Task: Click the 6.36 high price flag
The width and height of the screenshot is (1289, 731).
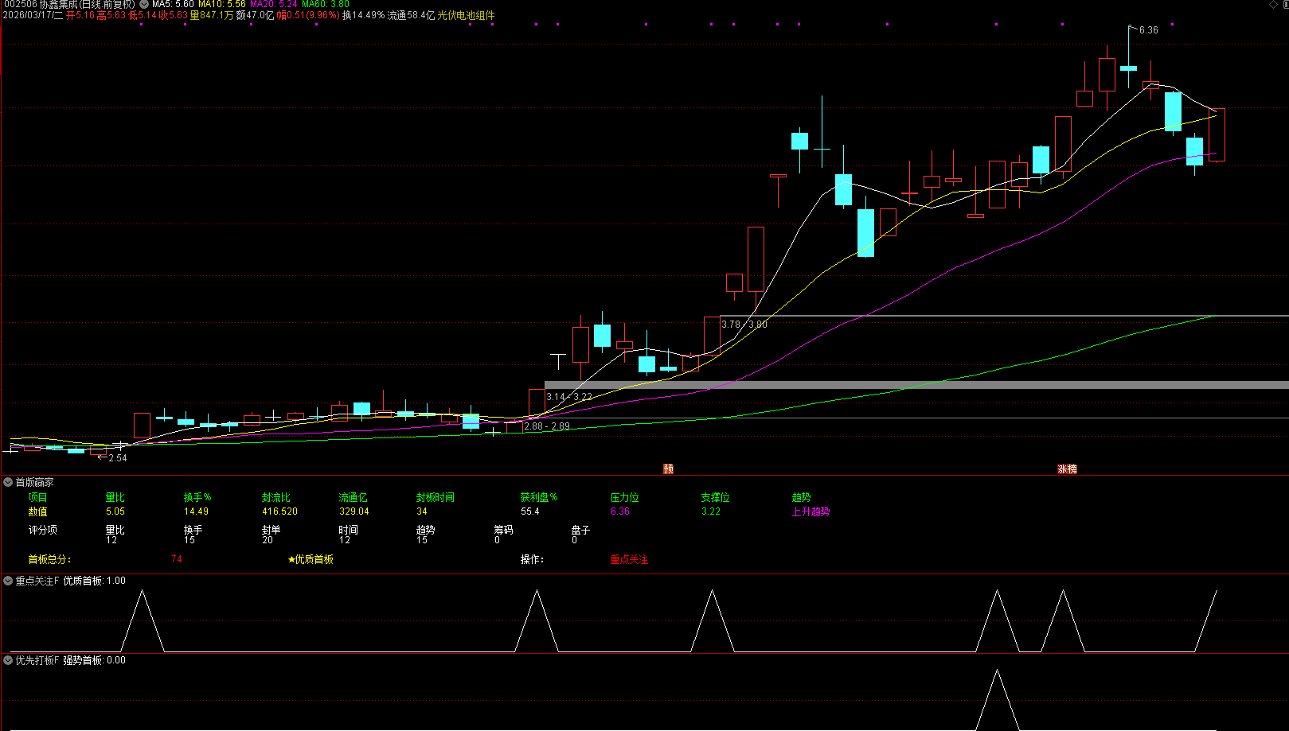Action: coord(1148,30)
